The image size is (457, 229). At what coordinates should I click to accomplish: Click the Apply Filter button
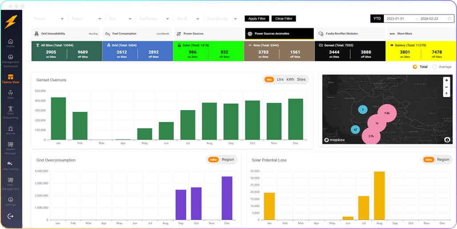tap(257, 19)
